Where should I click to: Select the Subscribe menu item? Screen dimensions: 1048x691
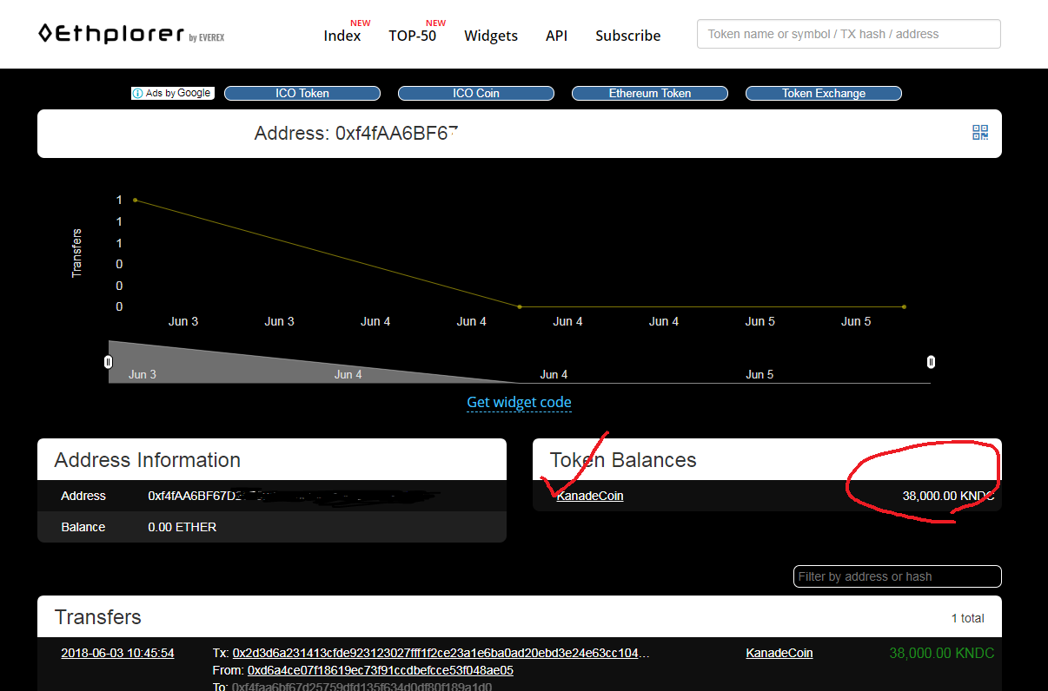click(x=627, y=36)
